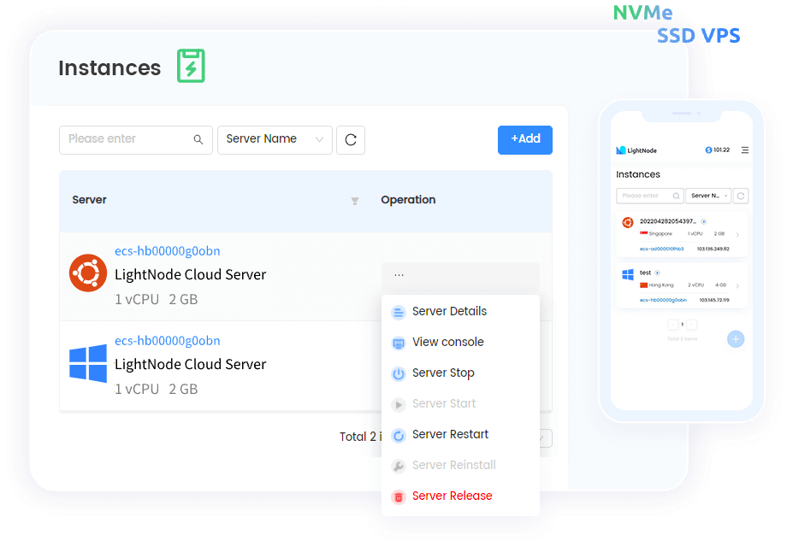Click the +Add button
Image resolution: width=787 pixels, height=546 pixels.
tap(524, 139)
